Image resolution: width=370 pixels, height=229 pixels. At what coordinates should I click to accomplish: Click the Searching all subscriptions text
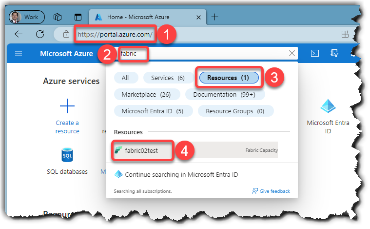click(x=143, y=191)
